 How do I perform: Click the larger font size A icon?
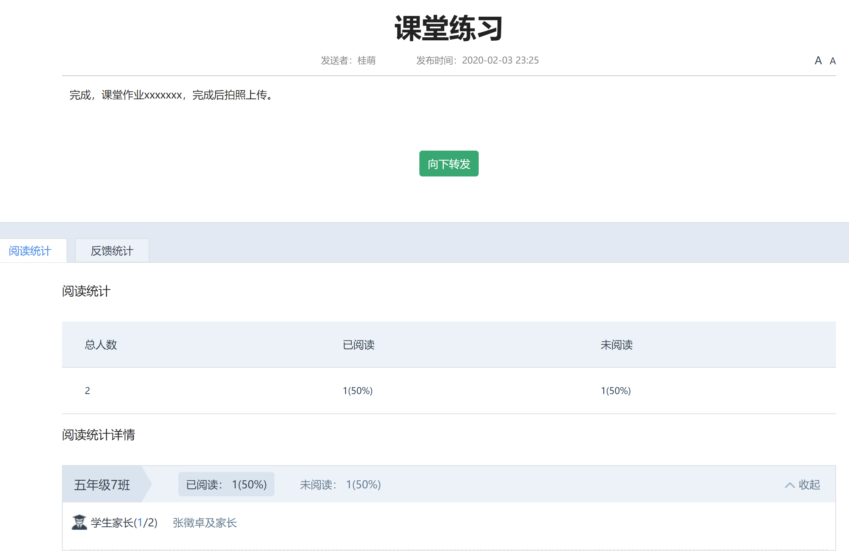pos(818,60)
